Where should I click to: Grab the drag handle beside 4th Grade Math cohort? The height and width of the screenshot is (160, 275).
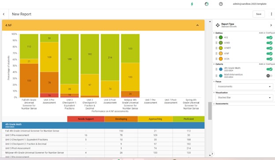pyautogui.click(x=216, y=69)
